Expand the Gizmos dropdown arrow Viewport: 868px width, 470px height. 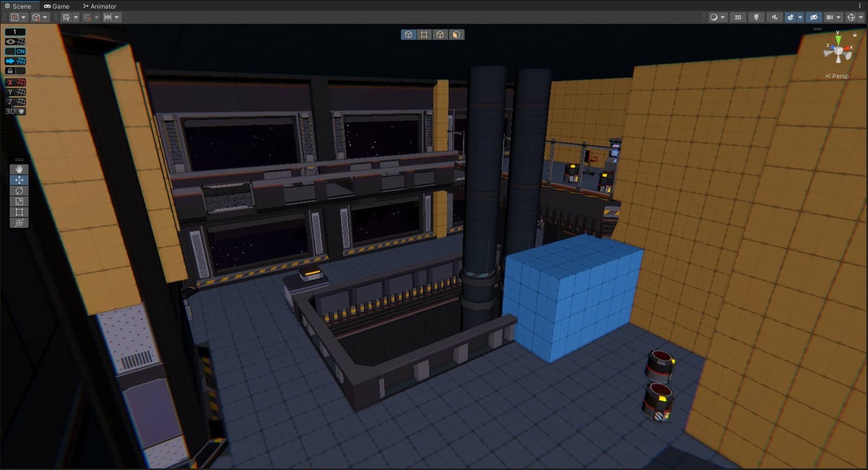(861, 17)
